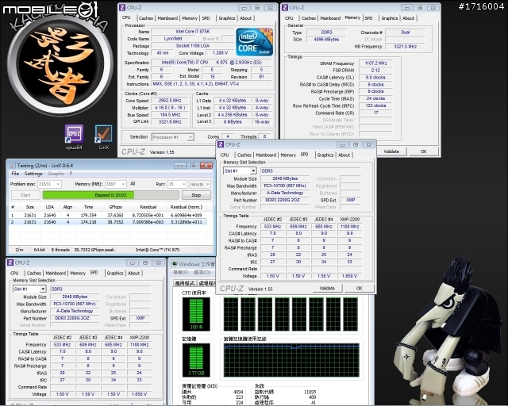This screenshot has width=508, height=406.
Task: Open the 選項(O) menu in Task Manager
Action: coord(202,273)
